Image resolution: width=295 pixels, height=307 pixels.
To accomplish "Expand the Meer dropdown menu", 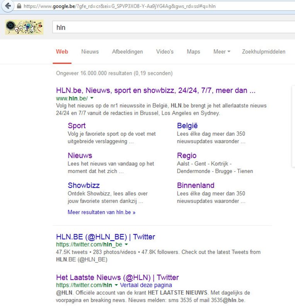I will pos(222,52).
